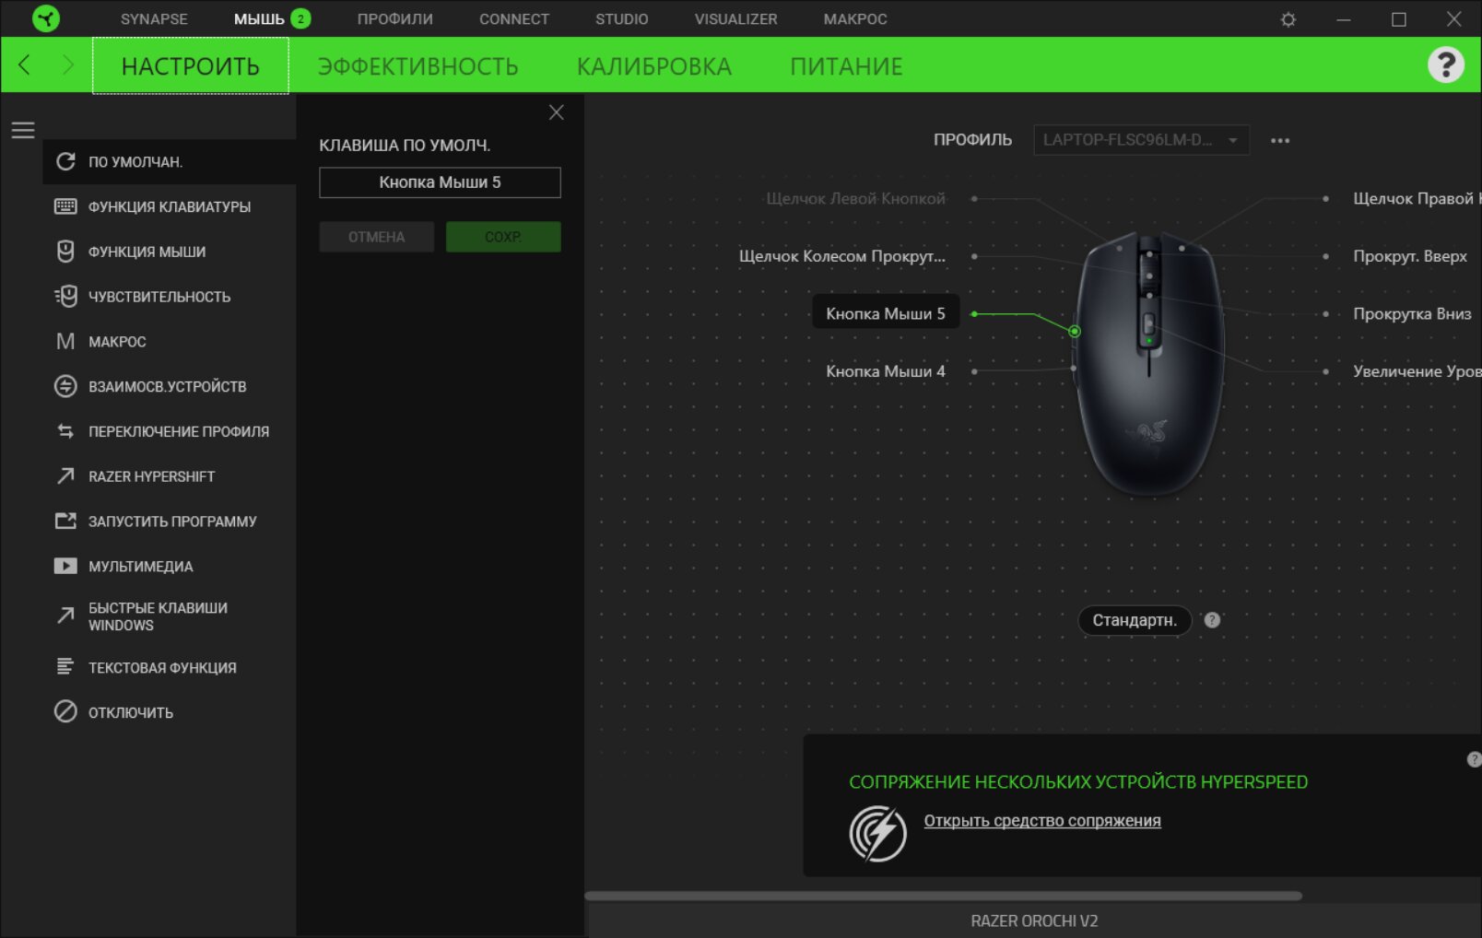Toggle the hamburger menu icon
This screenshot has height=938, width=1482.
point(23,130)
